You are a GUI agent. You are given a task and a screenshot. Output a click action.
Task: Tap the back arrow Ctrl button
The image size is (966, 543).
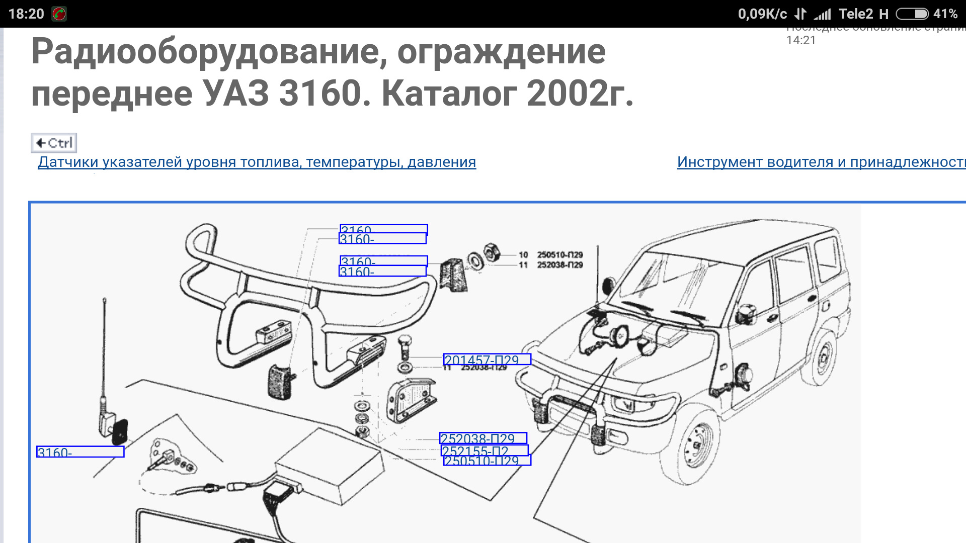point(54,143)
